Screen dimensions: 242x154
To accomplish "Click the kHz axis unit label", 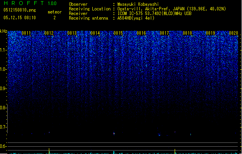I will pyautogui.click(x=3, y=31).
